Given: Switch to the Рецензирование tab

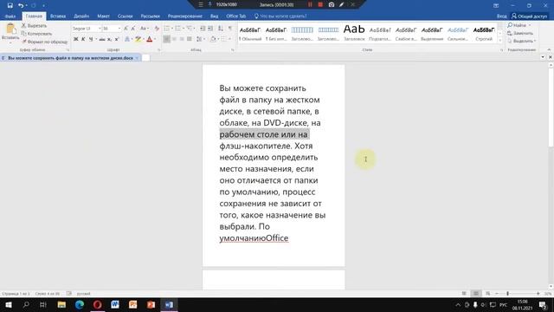Looking at the screenshot, I should pyautogui.click(x=184, y=16).
